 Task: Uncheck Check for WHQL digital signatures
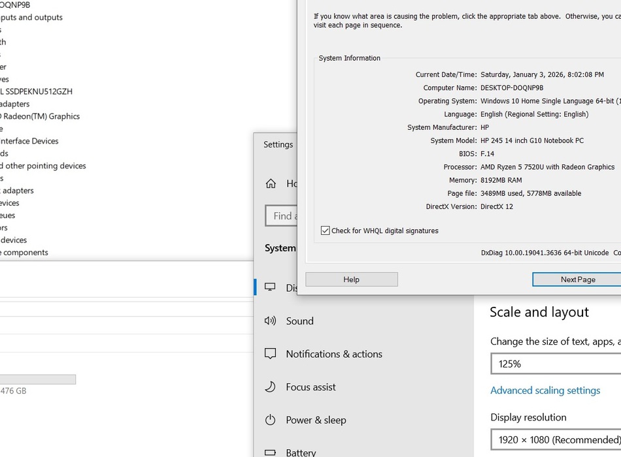point(326,230)
